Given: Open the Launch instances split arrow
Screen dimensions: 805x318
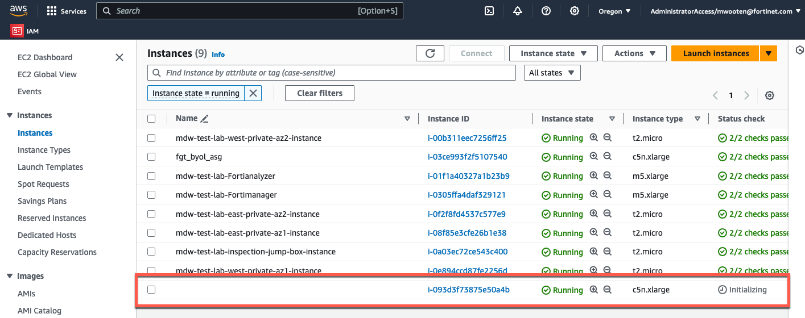Looking at the screenshot, I should (x=768, y=53).
